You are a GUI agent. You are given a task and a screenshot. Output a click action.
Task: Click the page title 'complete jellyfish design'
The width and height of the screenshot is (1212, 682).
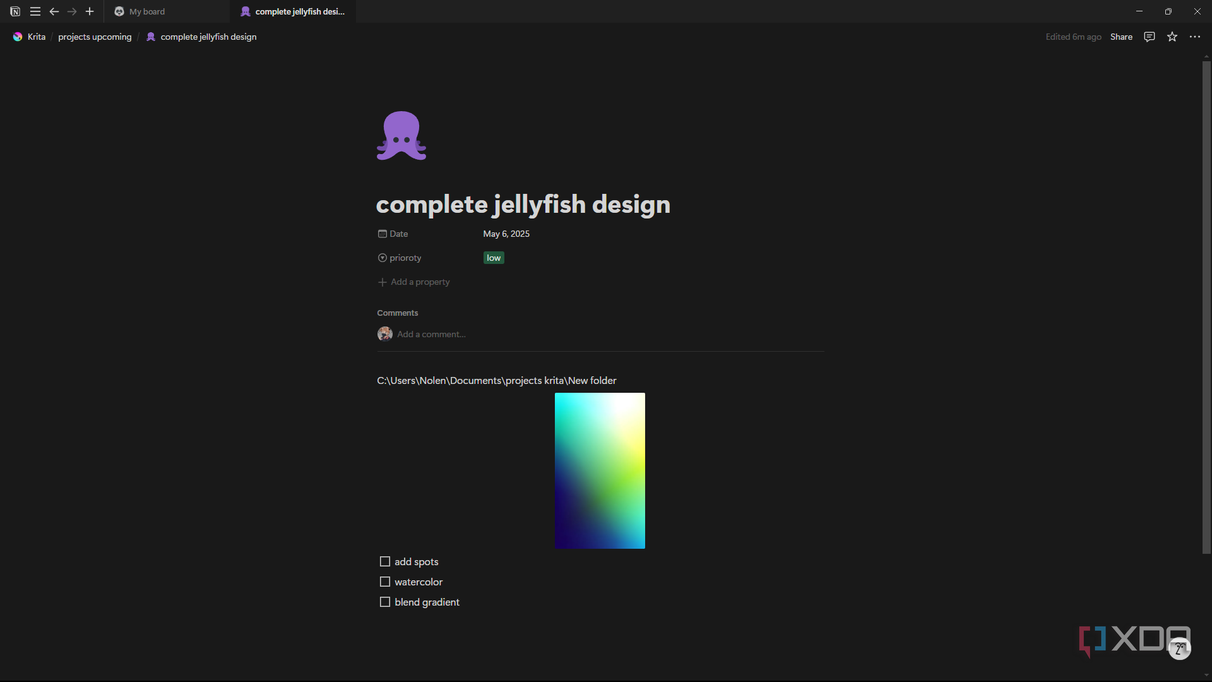pos(523,204)
